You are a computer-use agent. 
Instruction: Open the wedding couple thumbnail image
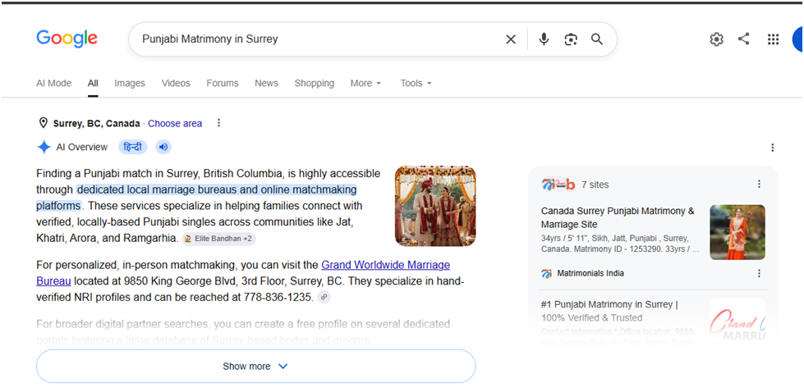click(x=435, y=206)
